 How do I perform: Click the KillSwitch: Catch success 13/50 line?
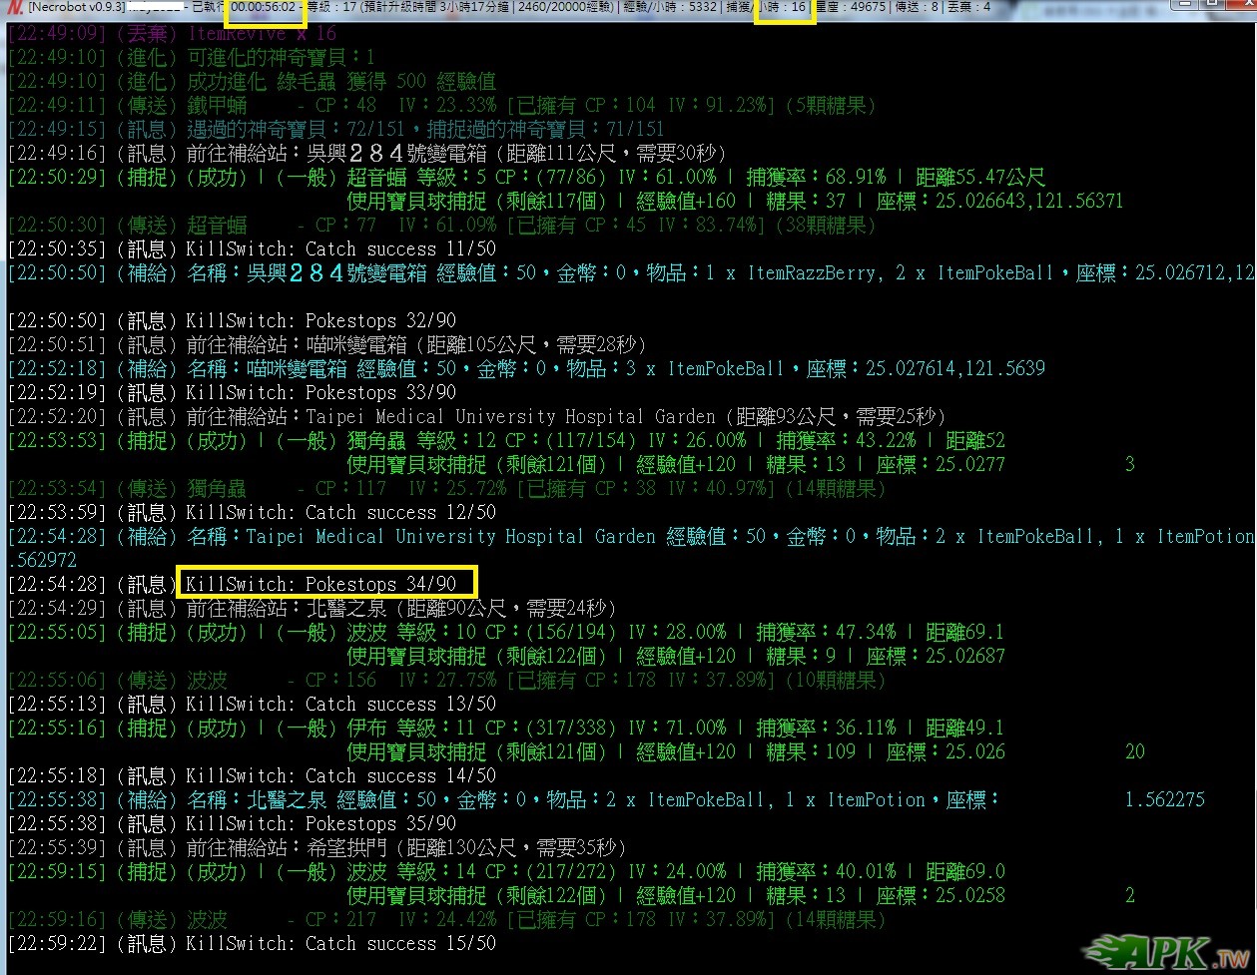click(252, 705)
